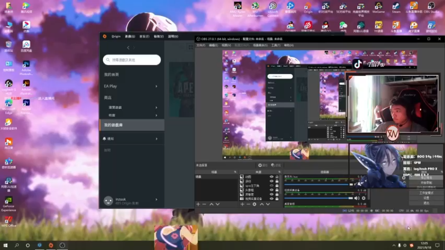
Task: Remove selected scene in OBS
Action: 204,204
